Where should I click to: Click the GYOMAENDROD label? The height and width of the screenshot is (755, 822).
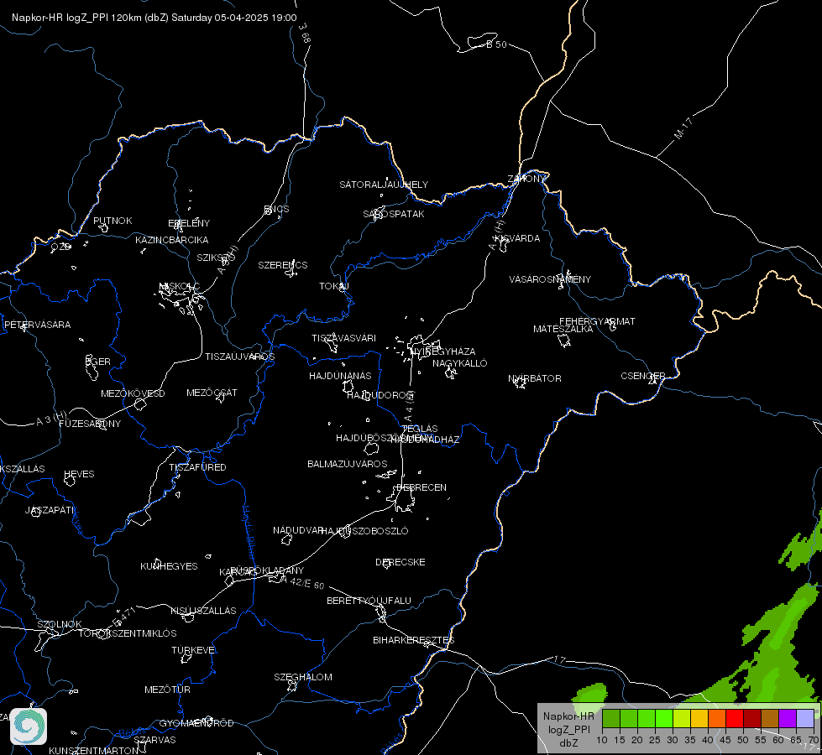pos(196,723)
